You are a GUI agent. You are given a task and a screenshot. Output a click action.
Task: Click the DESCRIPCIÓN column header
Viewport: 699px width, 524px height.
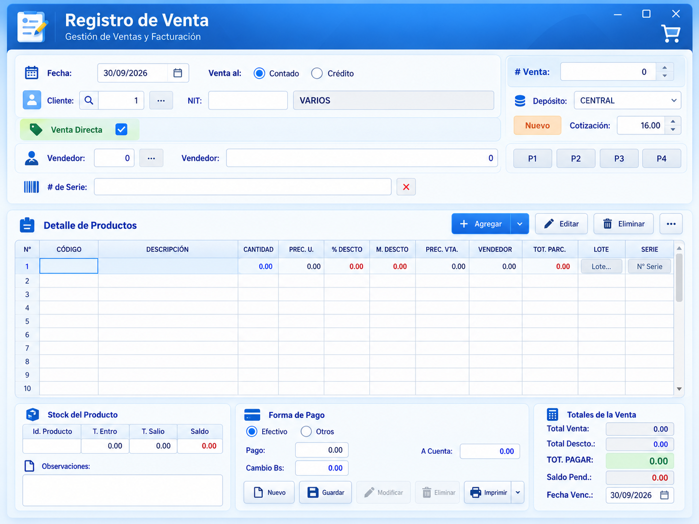click(x=168, y=249)
